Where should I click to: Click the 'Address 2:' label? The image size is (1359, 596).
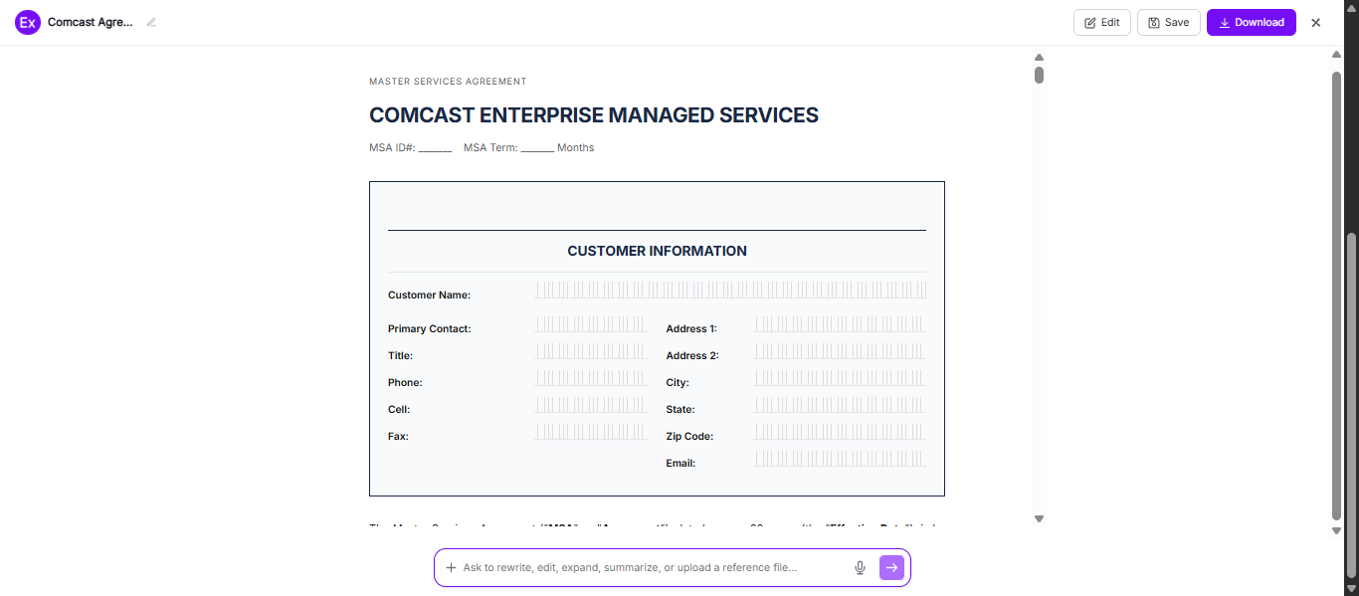tap(692, 355)
